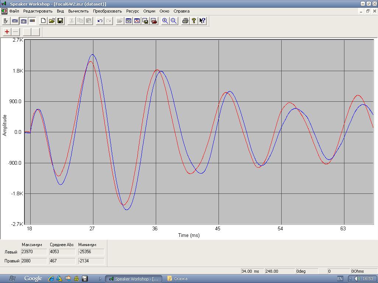Zoom out using the magnifier minus icon

point(173,21)
